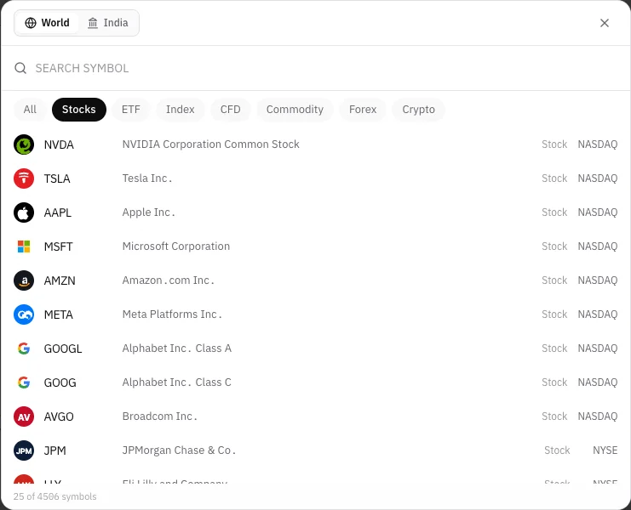Switch to the Crypto filter

click(418, 110)
